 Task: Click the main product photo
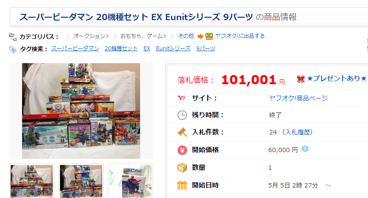tap(81, 111)
